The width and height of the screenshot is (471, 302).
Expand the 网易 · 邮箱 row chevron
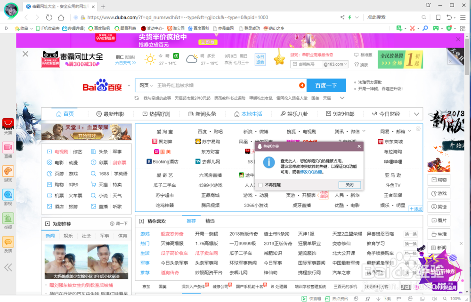pos(409,131)
